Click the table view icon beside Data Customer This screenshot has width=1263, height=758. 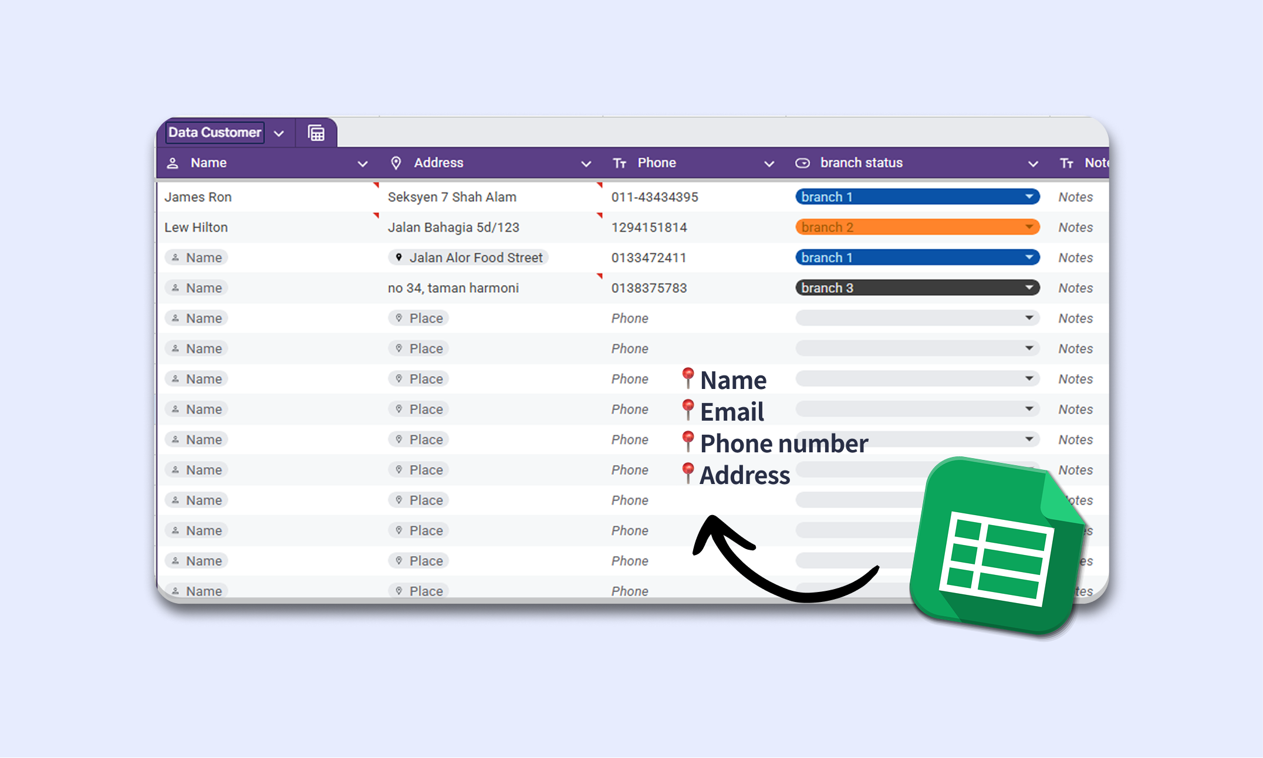coord(316,133)
